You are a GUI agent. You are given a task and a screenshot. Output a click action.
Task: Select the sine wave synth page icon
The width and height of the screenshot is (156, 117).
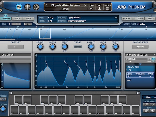(19, 7)
